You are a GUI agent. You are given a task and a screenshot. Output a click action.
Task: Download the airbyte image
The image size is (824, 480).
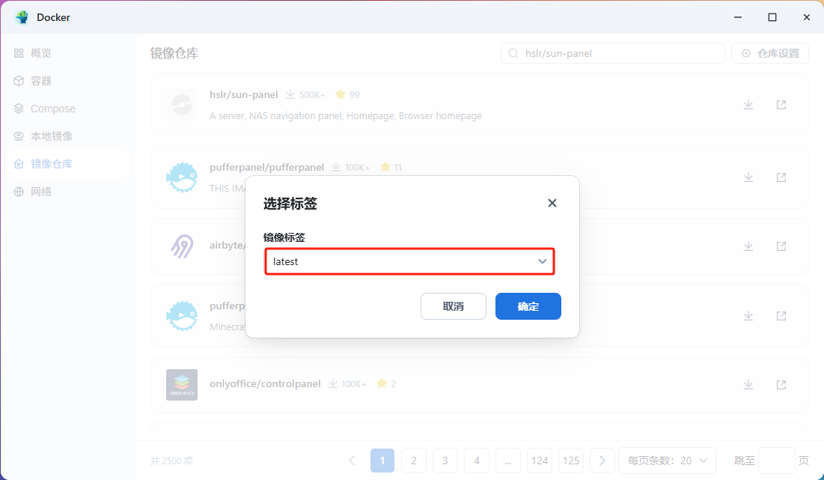(748, 246)
